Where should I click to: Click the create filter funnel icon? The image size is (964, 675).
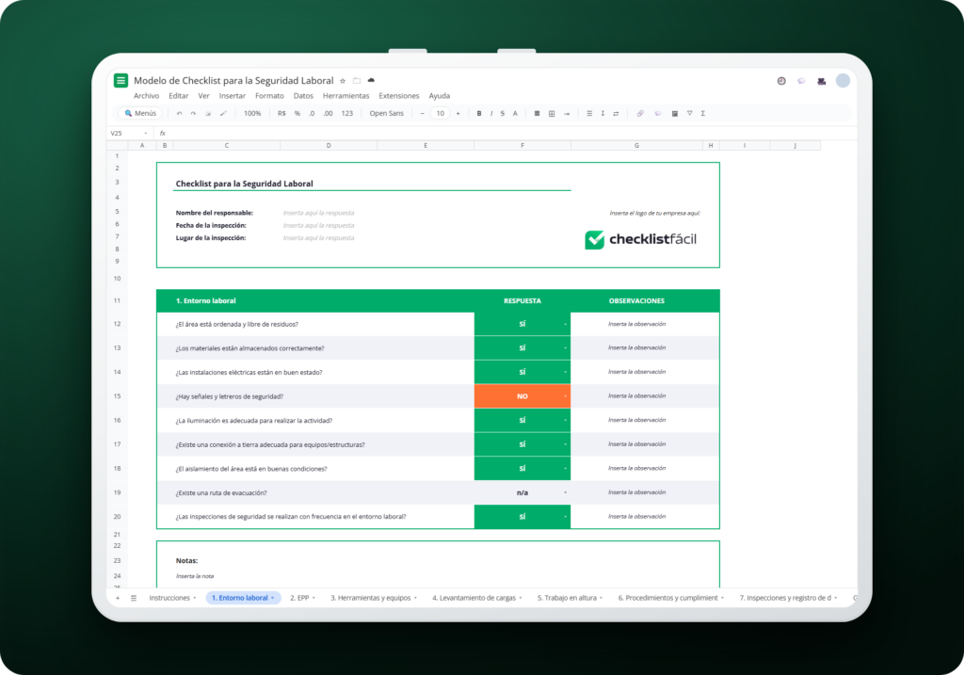point(689,113)
